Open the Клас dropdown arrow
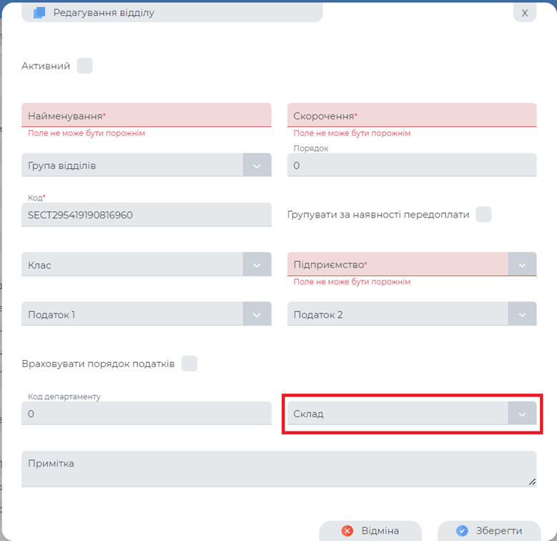This screenshot has height=541, width=557. tap(257, 265)
